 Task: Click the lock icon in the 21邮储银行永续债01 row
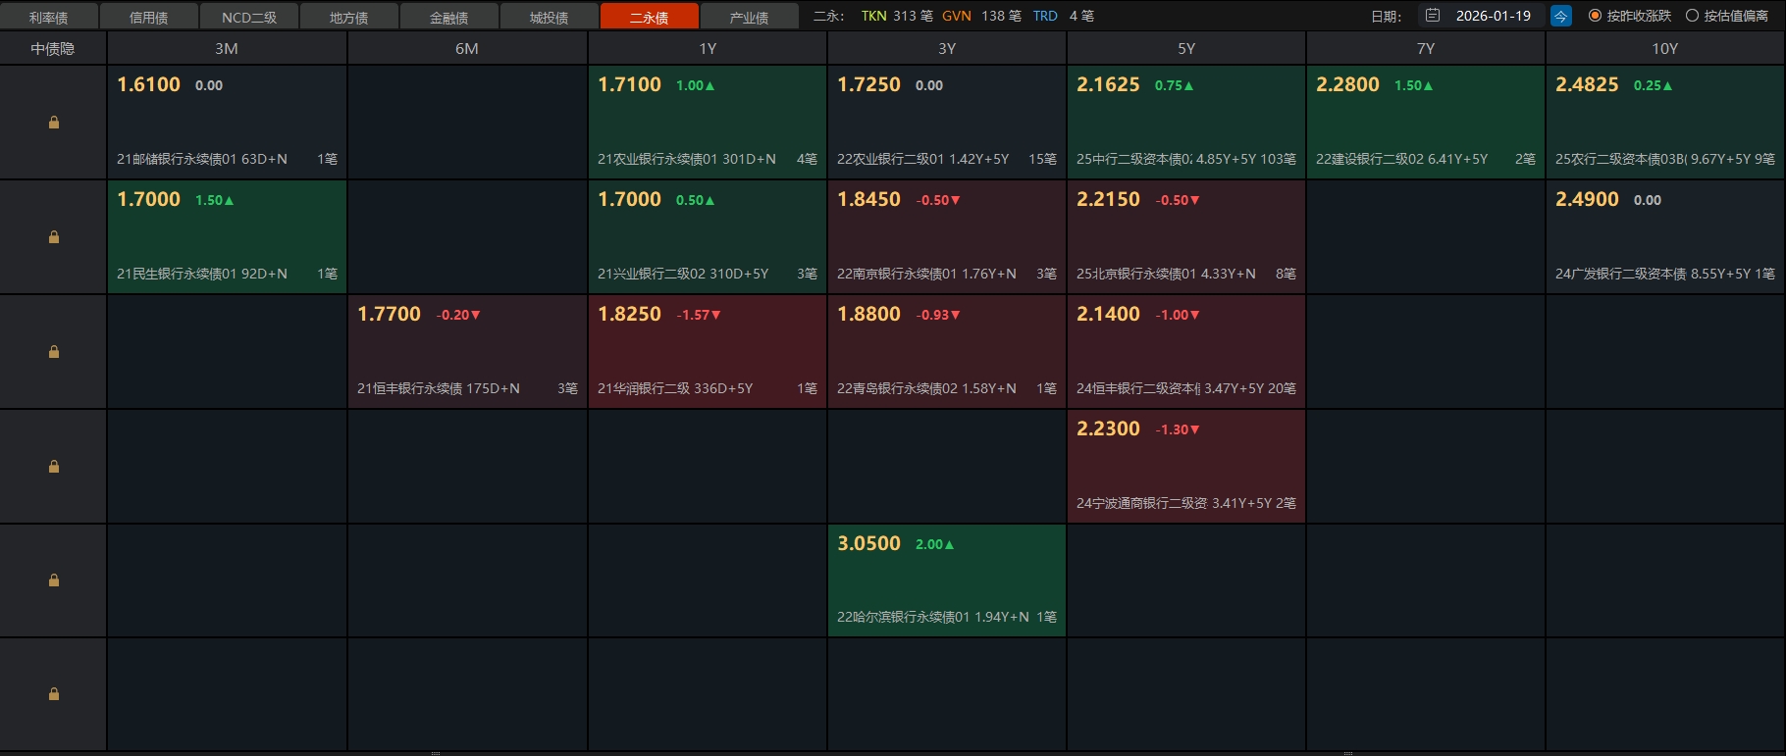pos(54,123)
